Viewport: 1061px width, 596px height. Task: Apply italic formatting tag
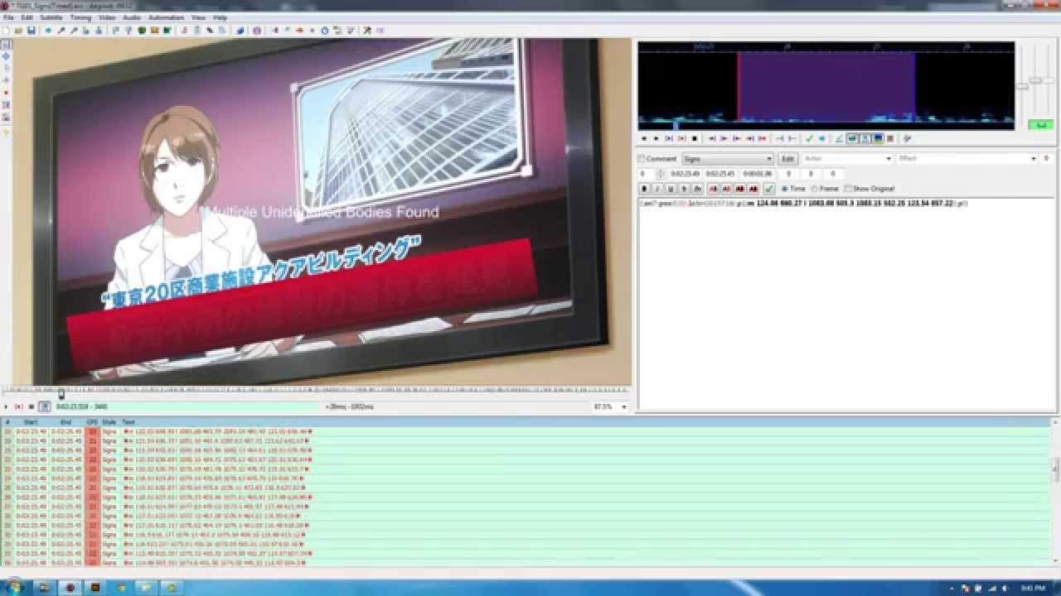[x=657, y=189]
